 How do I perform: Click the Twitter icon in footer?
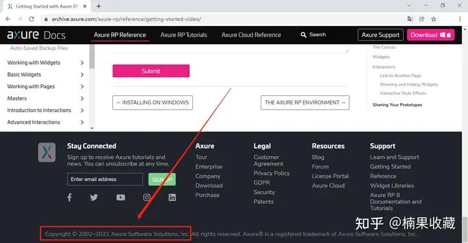pos(94,197)
